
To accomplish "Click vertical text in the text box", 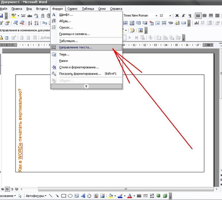I will tap(20, 130).
